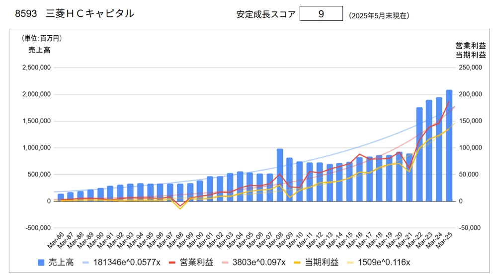This screenshot has width=497, height=280.
Task: Click the Mar-04 sales bar
Action: point(240,186)
